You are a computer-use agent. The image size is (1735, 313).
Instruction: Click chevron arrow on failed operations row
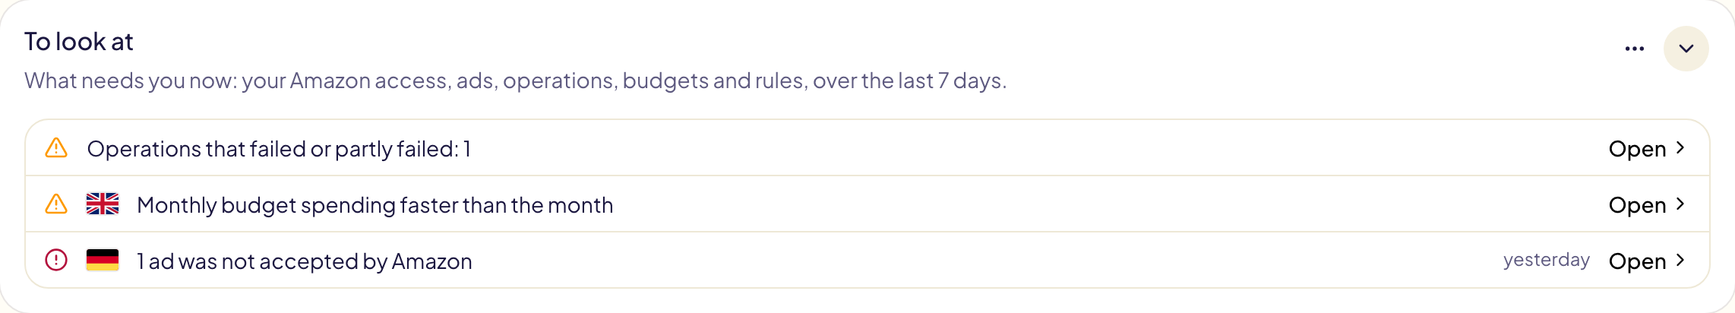click(1680, 148)
